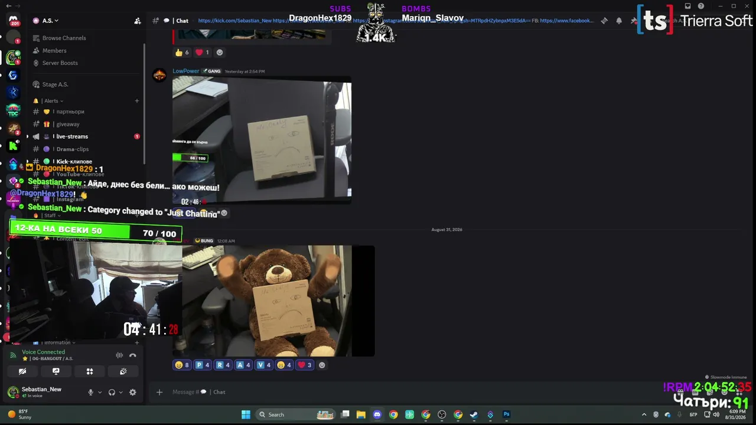Image resolution: width=756 pixels, height=425 pixels.
Task: Open the TDC server icon
Action: pos(13,110)
